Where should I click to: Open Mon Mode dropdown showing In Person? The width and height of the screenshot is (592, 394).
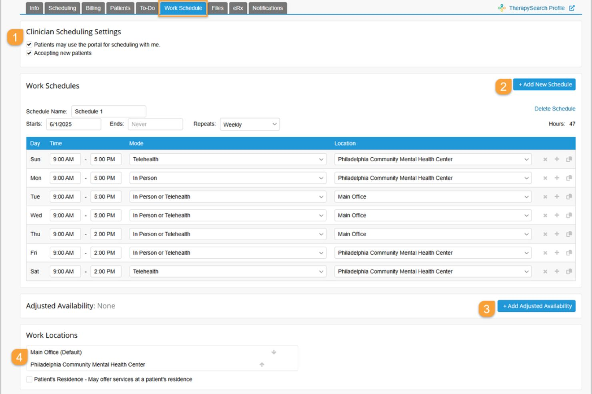[228, 178]
